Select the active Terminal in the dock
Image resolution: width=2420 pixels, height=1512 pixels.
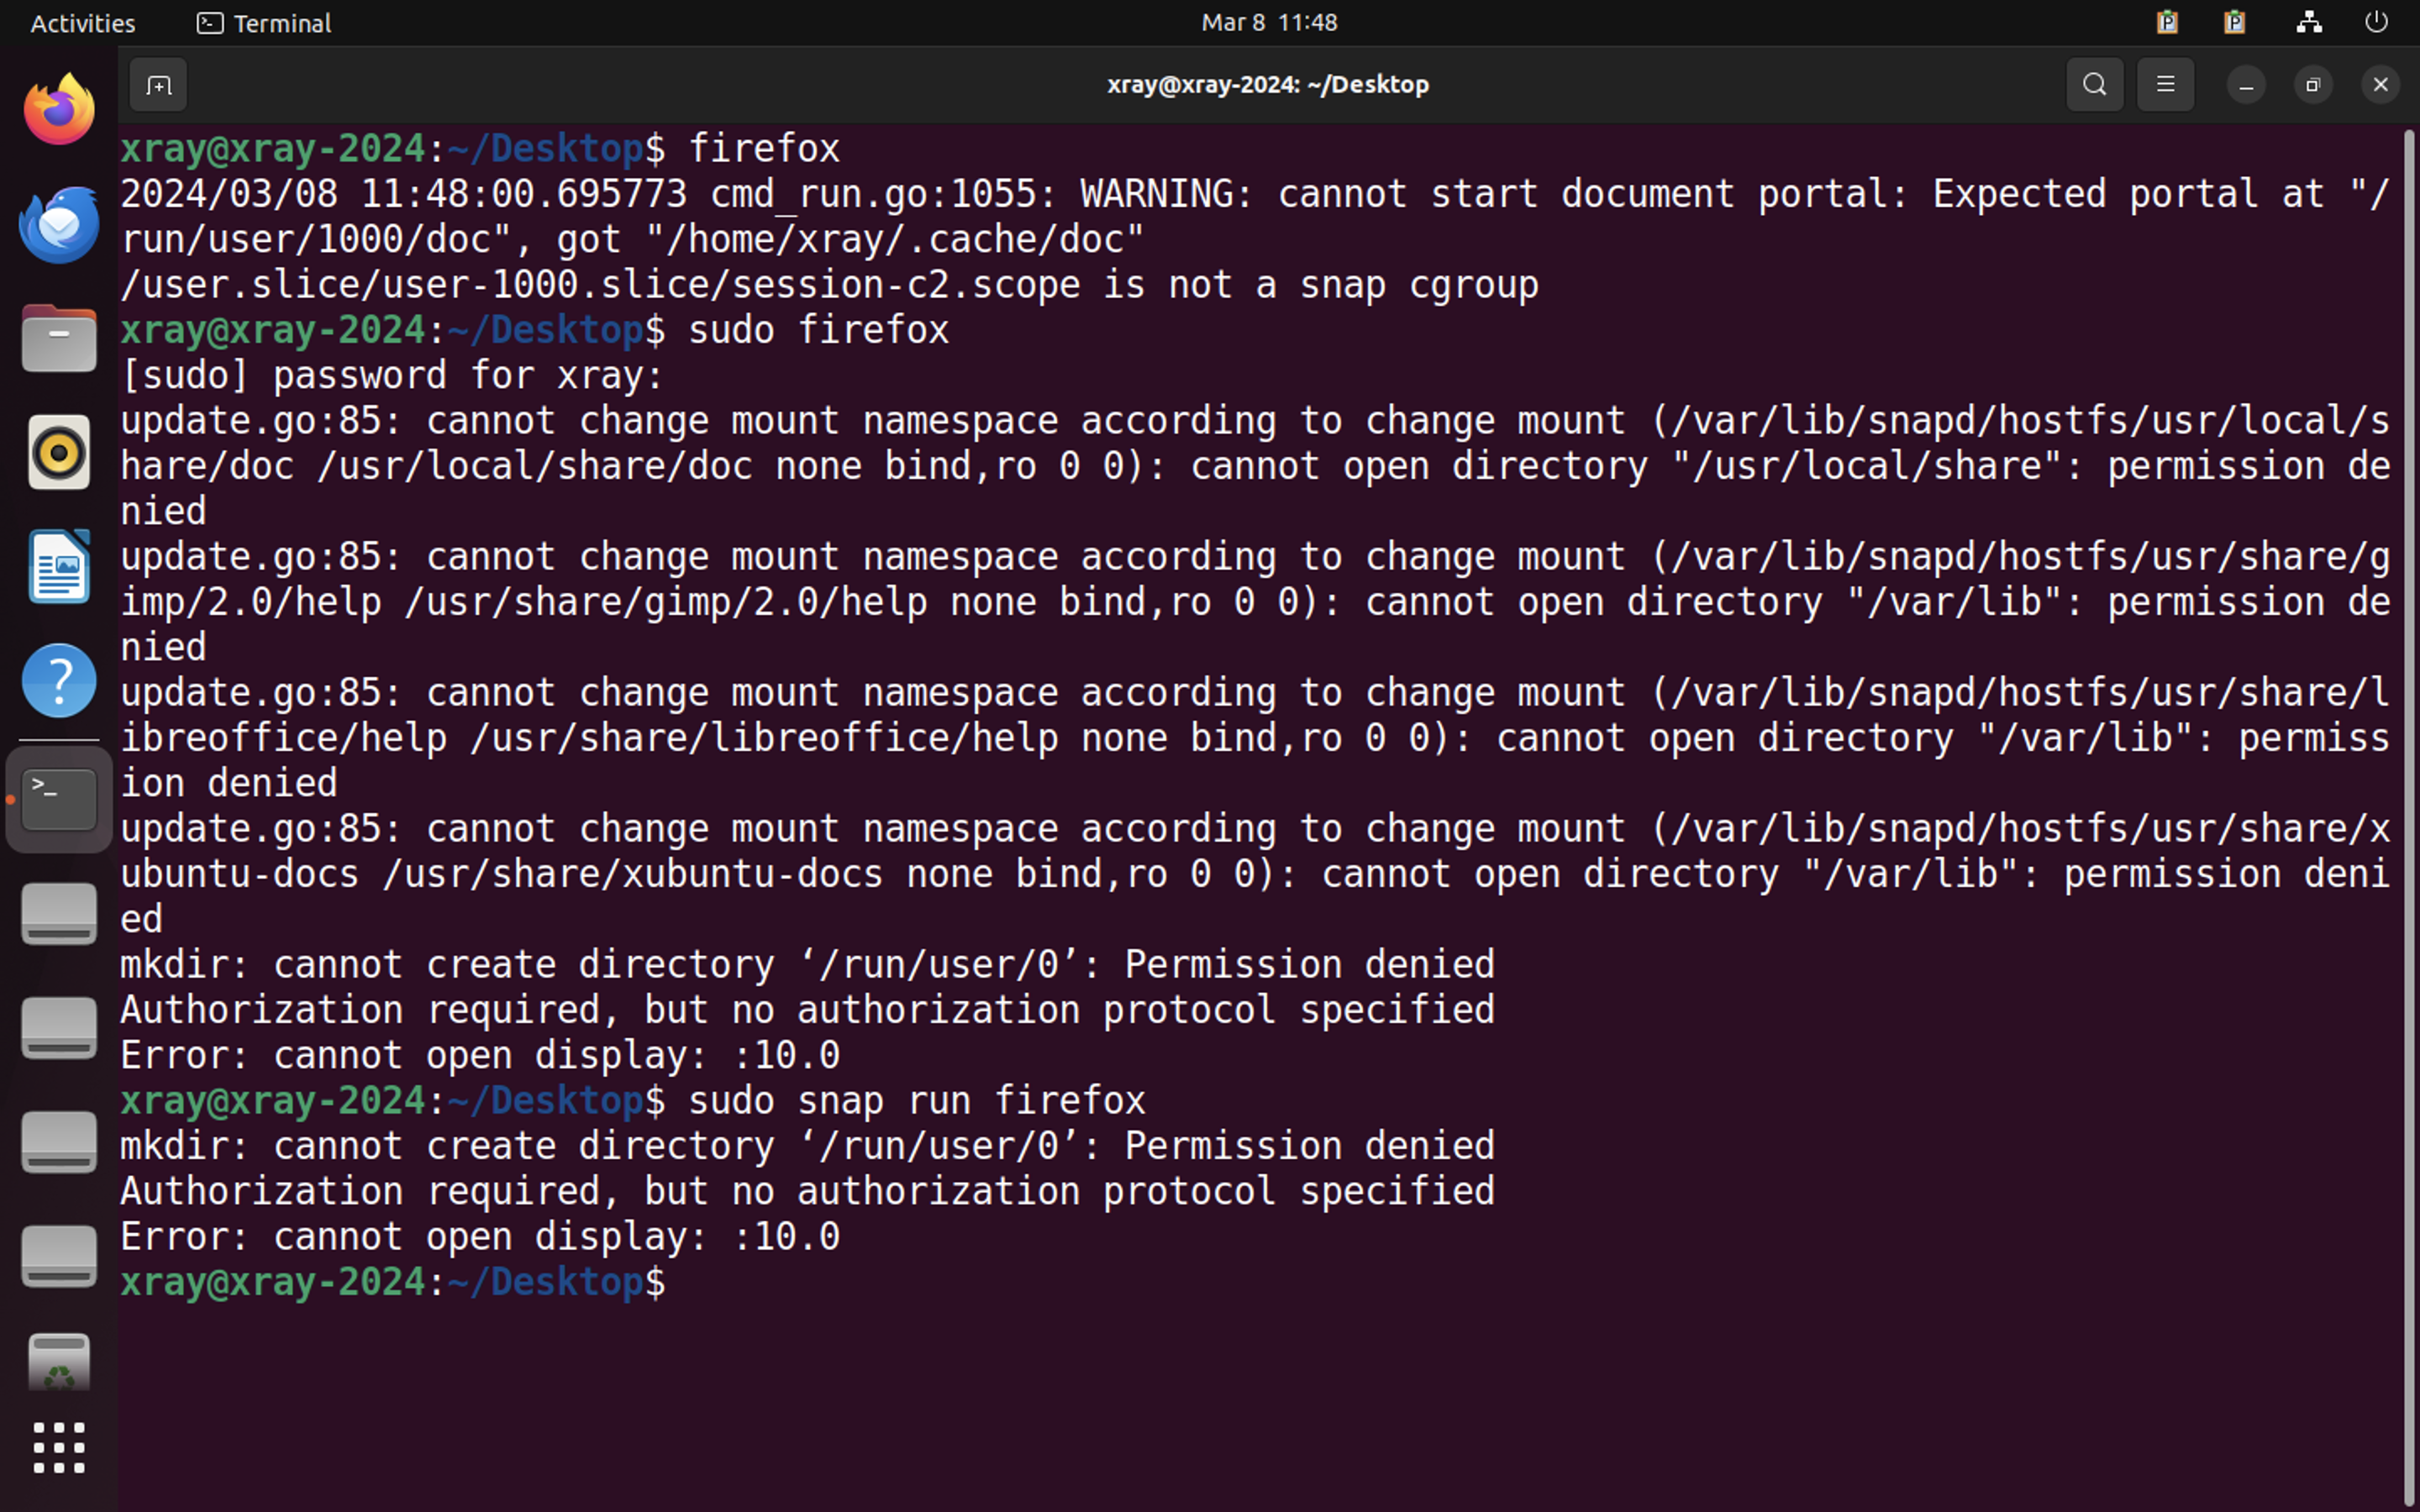(57, 799)
